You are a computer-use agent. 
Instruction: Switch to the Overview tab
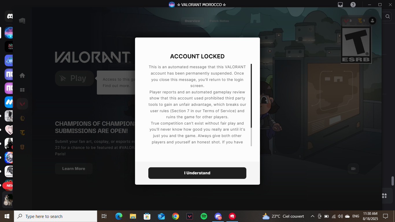pyautogui.click(x=192, y=21)
